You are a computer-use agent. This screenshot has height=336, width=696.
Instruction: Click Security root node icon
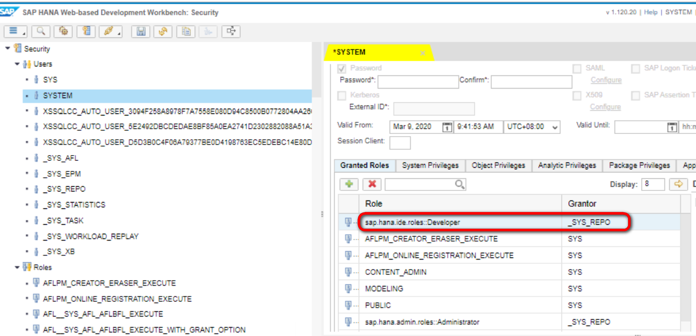click(17, 49)
